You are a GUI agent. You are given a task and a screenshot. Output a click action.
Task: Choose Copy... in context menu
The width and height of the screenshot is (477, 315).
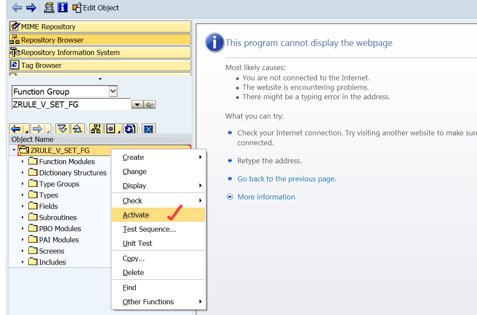click(159, 258)
